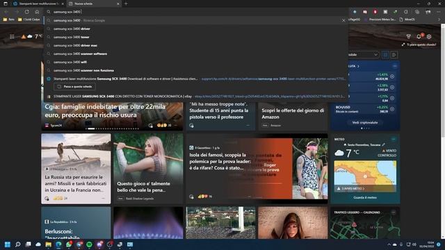
Task: Choose suggestion 'samsung scx-3400 driver'
Action: point(196,28)
